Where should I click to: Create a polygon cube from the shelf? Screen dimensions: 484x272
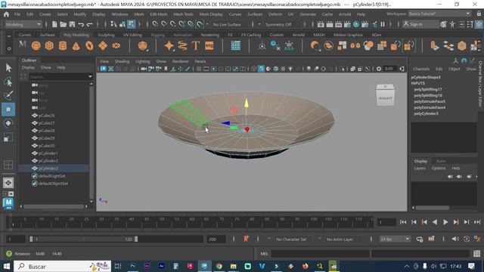(x=49, y=45)
